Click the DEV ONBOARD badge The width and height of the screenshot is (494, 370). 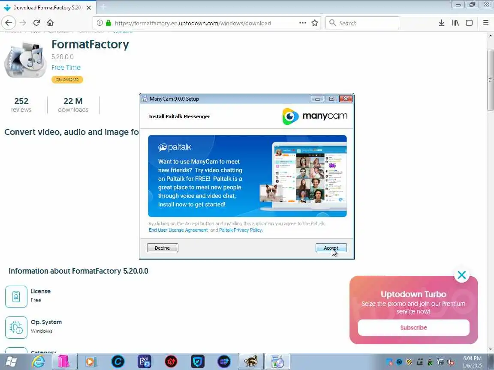tap(67, 80)
